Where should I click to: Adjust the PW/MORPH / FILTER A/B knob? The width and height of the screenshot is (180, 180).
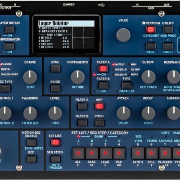[x=30, y=113]
